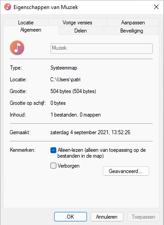
Task: Open the Beveiliging tab
Action: coord(132,31)
